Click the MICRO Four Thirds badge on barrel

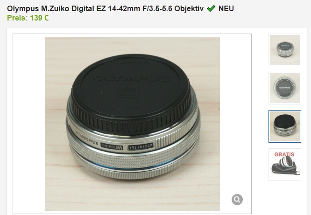point(112,146)
